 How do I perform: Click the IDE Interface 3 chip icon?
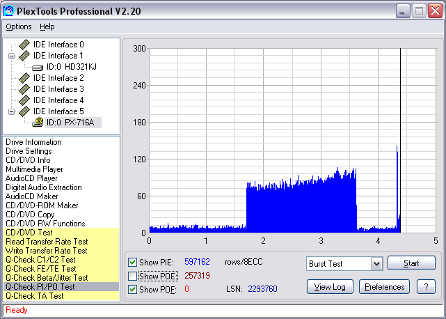pyautogui.click(x=24, y=89)
